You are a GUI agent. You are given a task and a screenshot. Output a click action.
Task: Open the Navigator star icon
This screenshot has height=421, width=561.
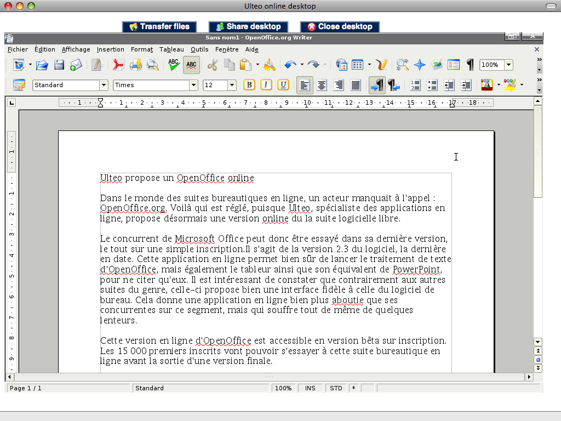419,65
